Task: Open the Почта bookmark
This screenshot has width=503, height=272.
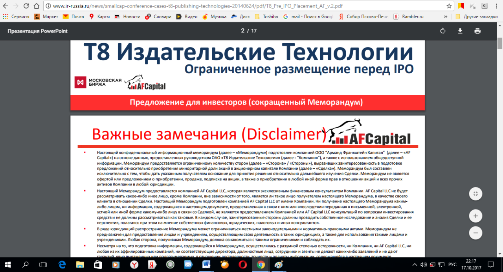Action: [73, 17]
